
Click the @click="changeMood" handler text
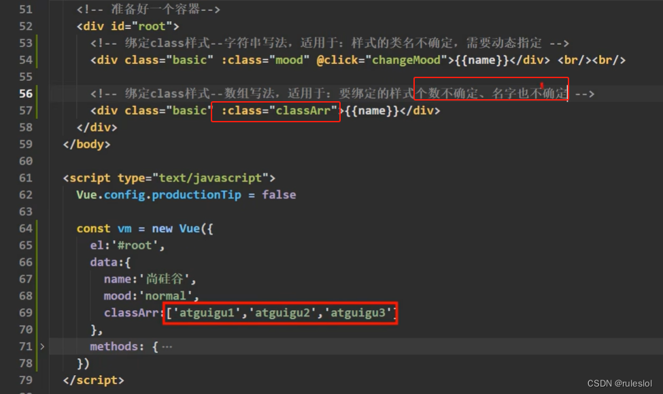(x=379, y=60)
